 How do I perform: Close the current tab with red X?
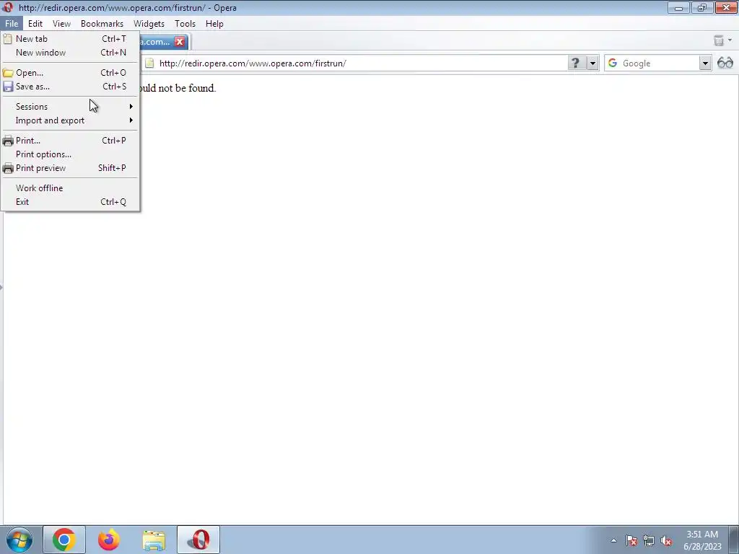(180, 42)
